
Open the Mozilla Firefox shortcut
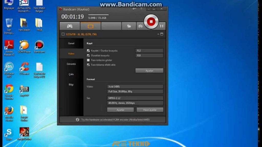coord(9,114)
